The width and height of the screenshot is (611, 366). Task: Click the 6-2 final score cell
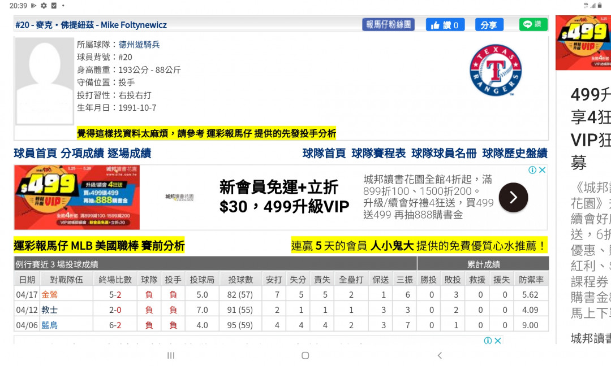pyautogui.click(x=115, y=325)
